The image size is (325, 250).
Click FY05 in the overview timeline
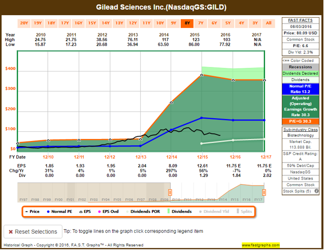click(x=117, y=200)
